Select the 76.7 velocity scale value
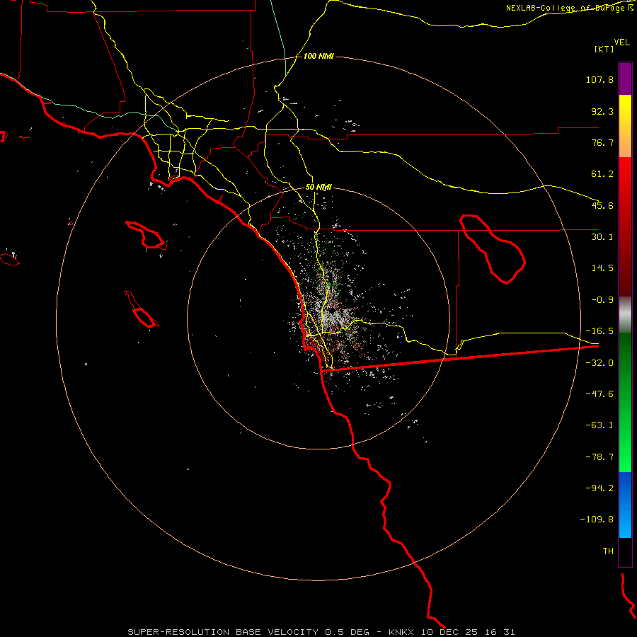The image size is (637, 637). (602, 142)
